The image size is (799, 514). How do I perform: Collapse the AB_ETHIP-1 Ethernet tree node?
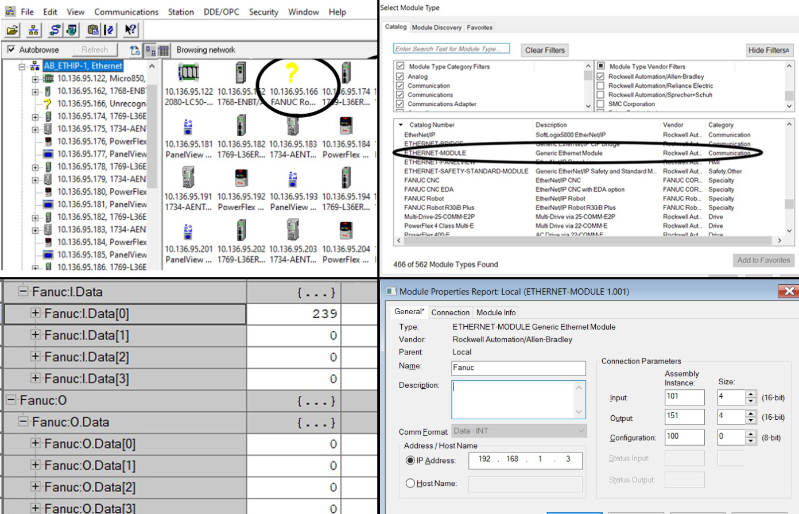(22, 66)
